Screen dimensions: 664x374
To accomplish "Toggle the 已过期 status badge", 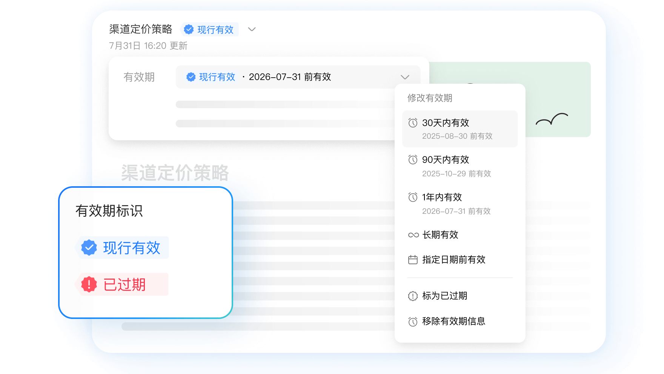I will (121, 284).
